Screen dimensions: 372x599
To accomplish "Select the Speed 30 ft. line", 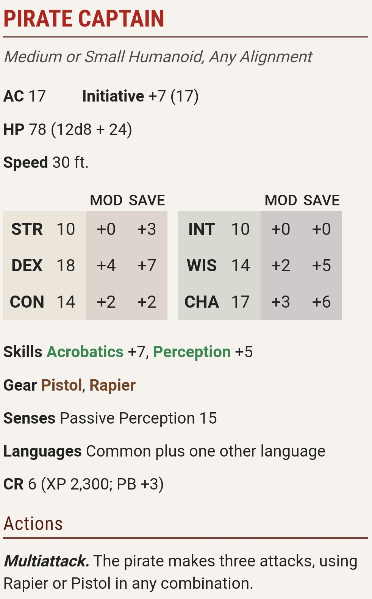I will coord(46,163).
